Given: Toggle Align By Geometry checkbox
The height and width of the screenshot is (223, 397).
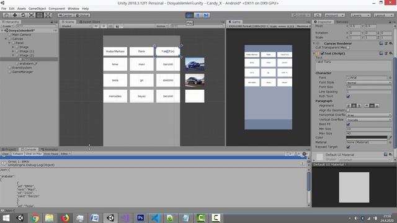Looking at the screenshot, I should [348, 110].
